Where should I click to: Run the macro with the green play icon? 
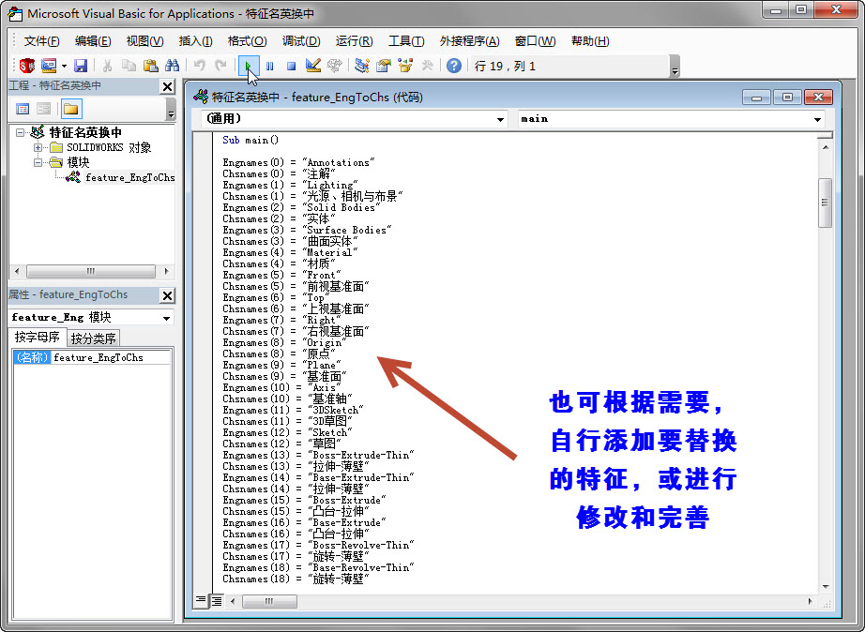249,66
